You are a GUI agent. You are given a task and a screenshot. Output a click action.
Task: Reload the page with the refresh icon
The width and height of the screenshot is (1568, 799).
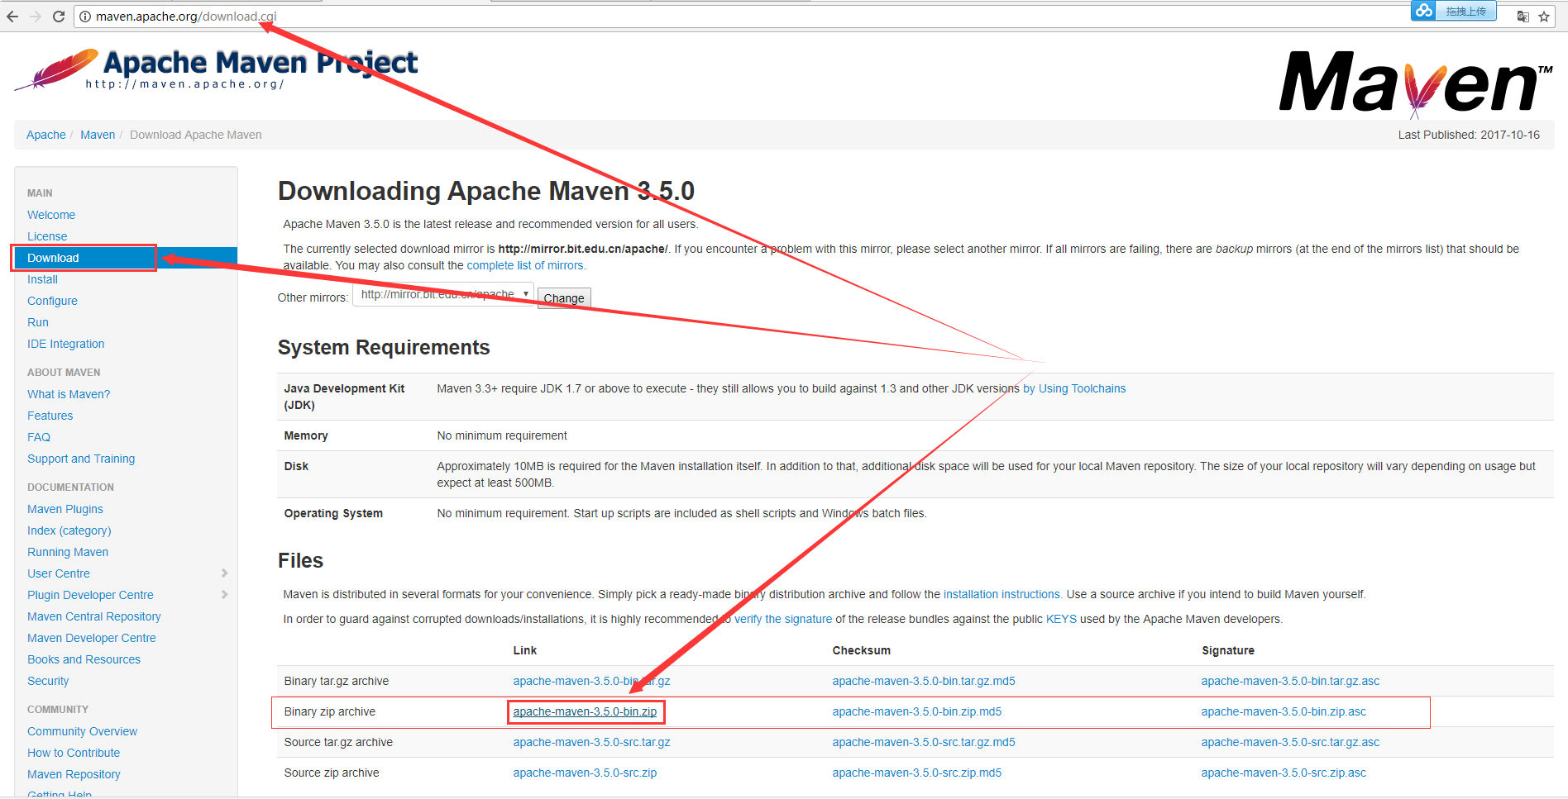59,17
